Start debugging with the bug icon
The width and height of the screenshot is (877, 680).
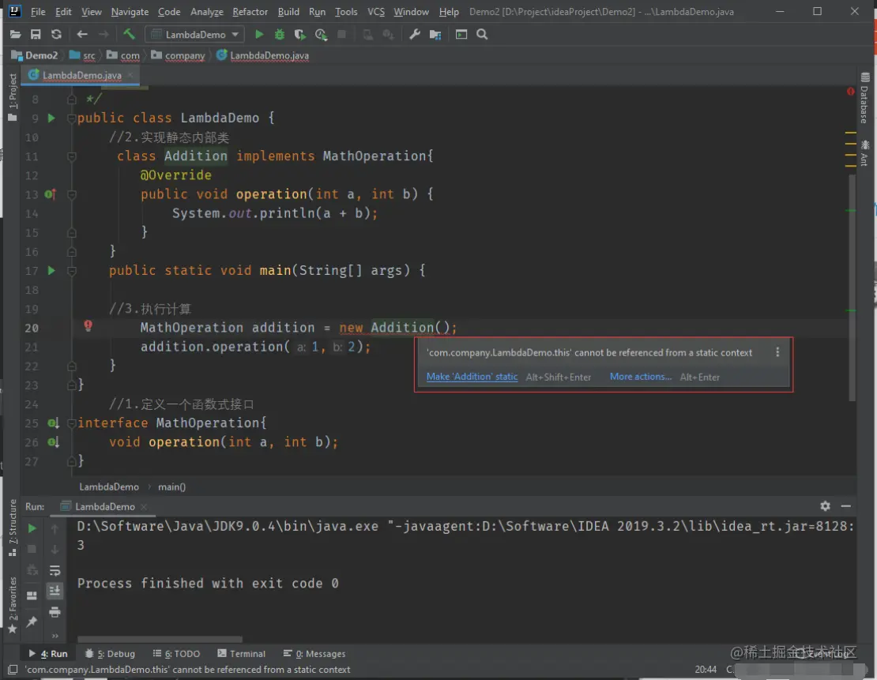pyautogui.click(x=279, y=35)
